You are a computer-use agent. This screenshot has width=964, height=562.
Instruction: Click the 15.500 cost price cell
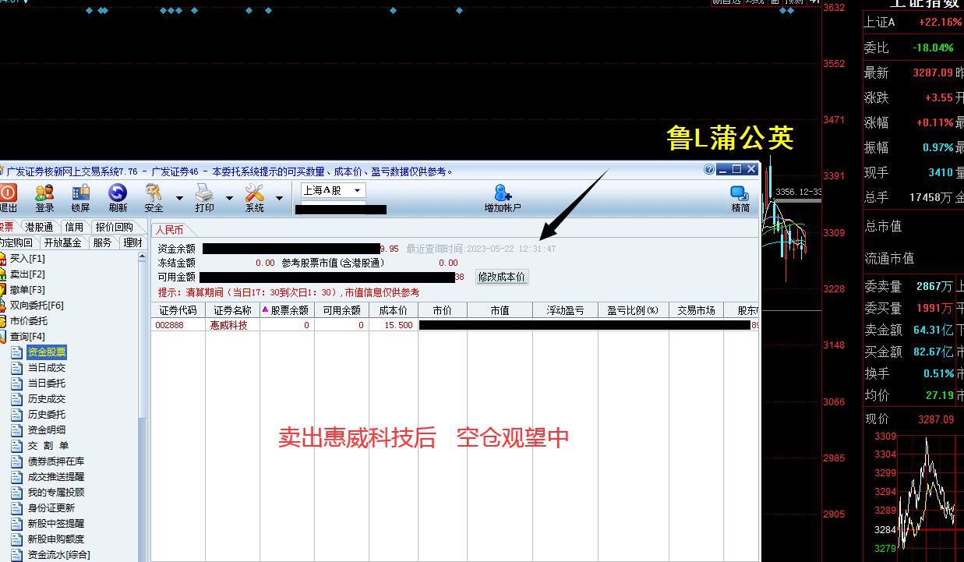pos(399,325)
